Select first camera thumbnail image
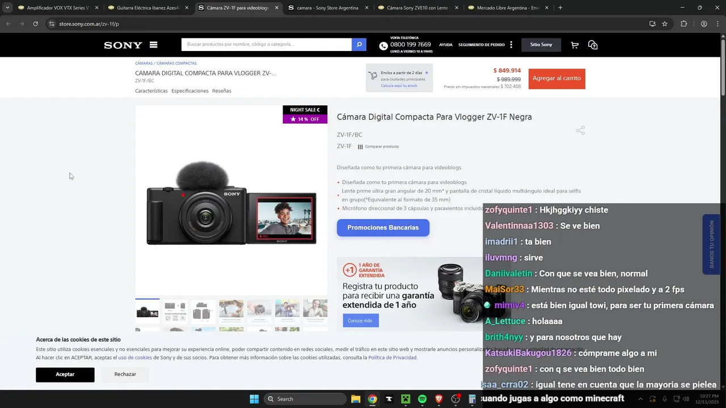The image size is (726, 408). (x=147, y=312)
